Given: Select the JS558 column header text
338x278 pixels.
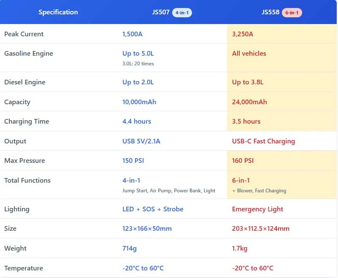Looking at the screenshot, I should (270, 12).
